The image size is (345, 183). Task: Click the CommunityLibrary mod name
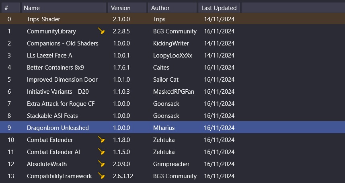[x=51, y=31]
